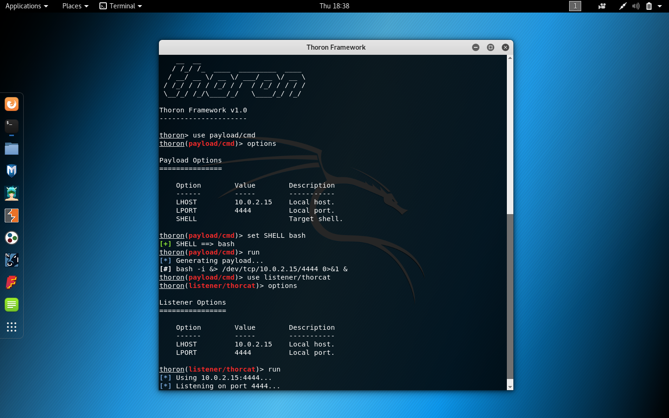
Task: Click the video recorder tray icon
Action: click(x=602, y=6)
